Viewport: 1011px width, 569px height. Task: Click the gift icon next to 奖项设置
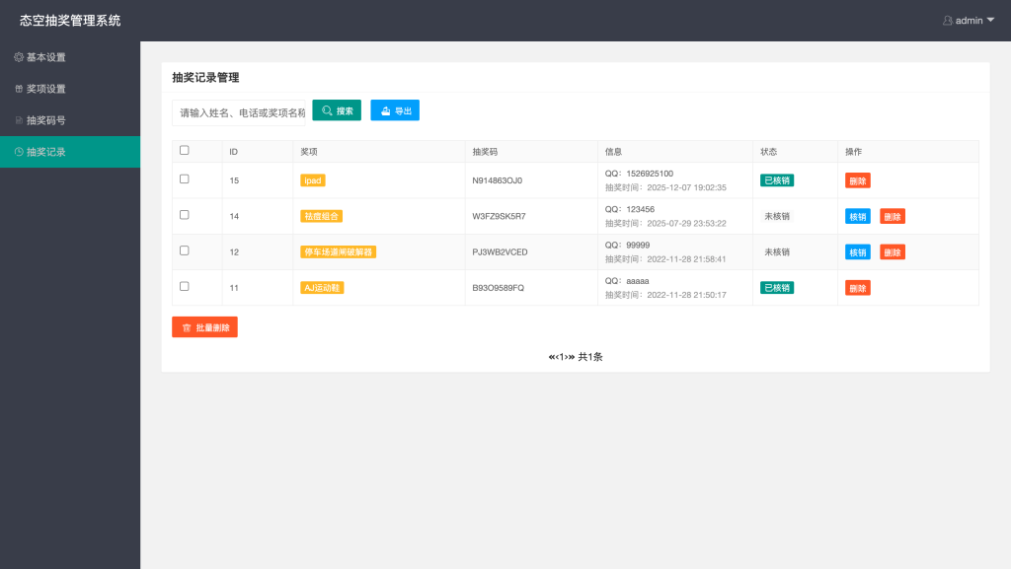(x=18, y=88)
